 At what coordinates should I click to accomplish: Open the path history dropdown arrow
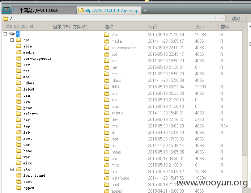(222, 18)
